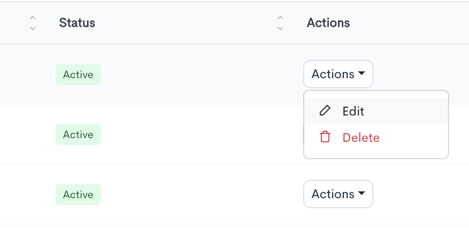Click the caret arrow in third row's Actions button
The height and width of the screenshot is (230, 469).
point(362,193)
